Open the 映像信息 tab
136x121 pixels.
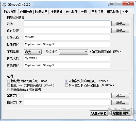(x=41, y=12)
